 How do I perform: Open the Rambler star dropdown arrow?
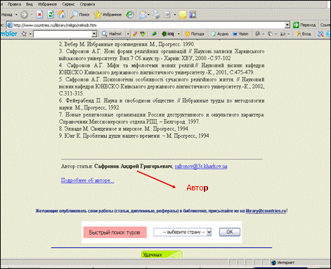[x=30, y=34]
